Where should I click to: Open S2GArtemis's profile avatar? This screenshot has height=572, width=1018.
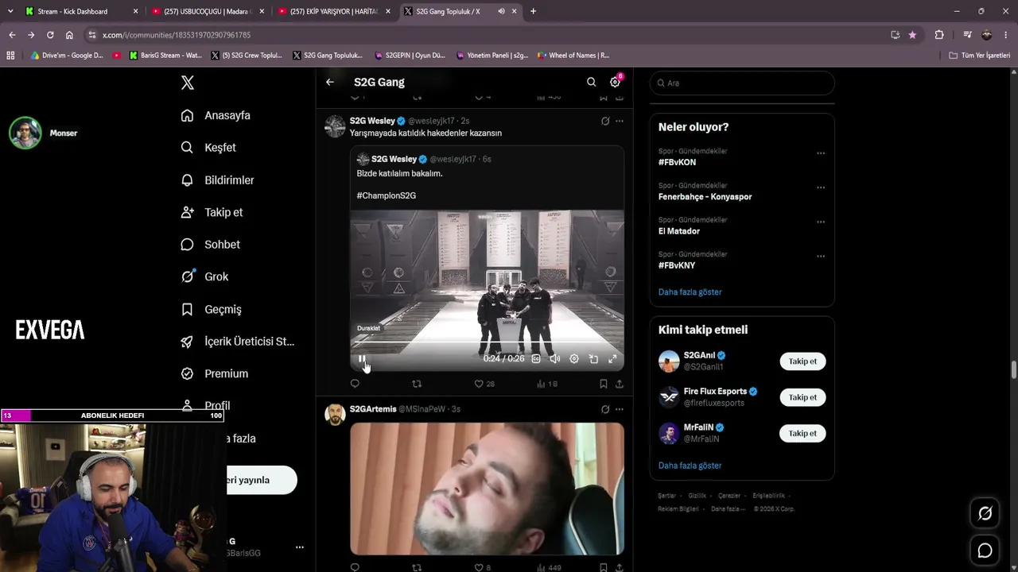pyautogui.click(x=336, y=415)
